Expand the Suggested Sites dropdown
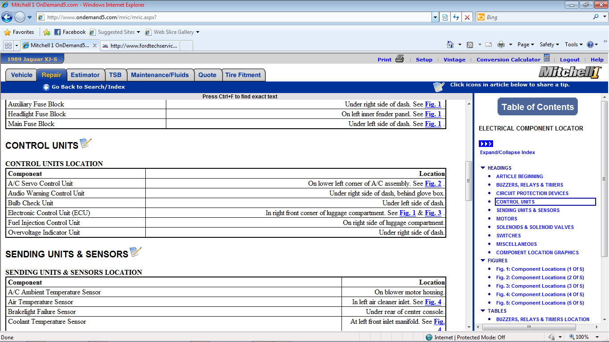 point(138,32)
